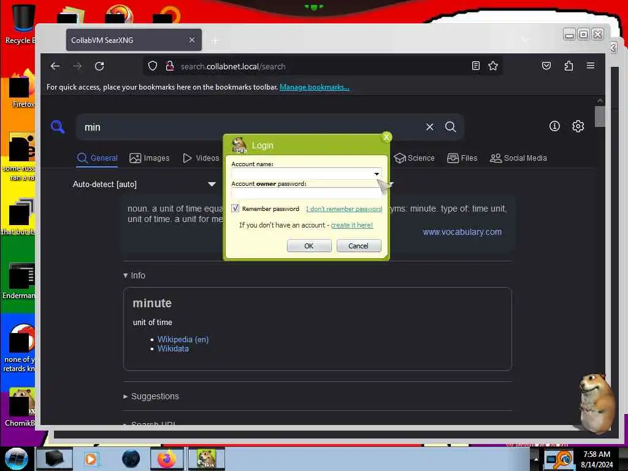Click Cancel in the Login dialog
This screenshot has height=471, width=628.
[x=358, y=245]
